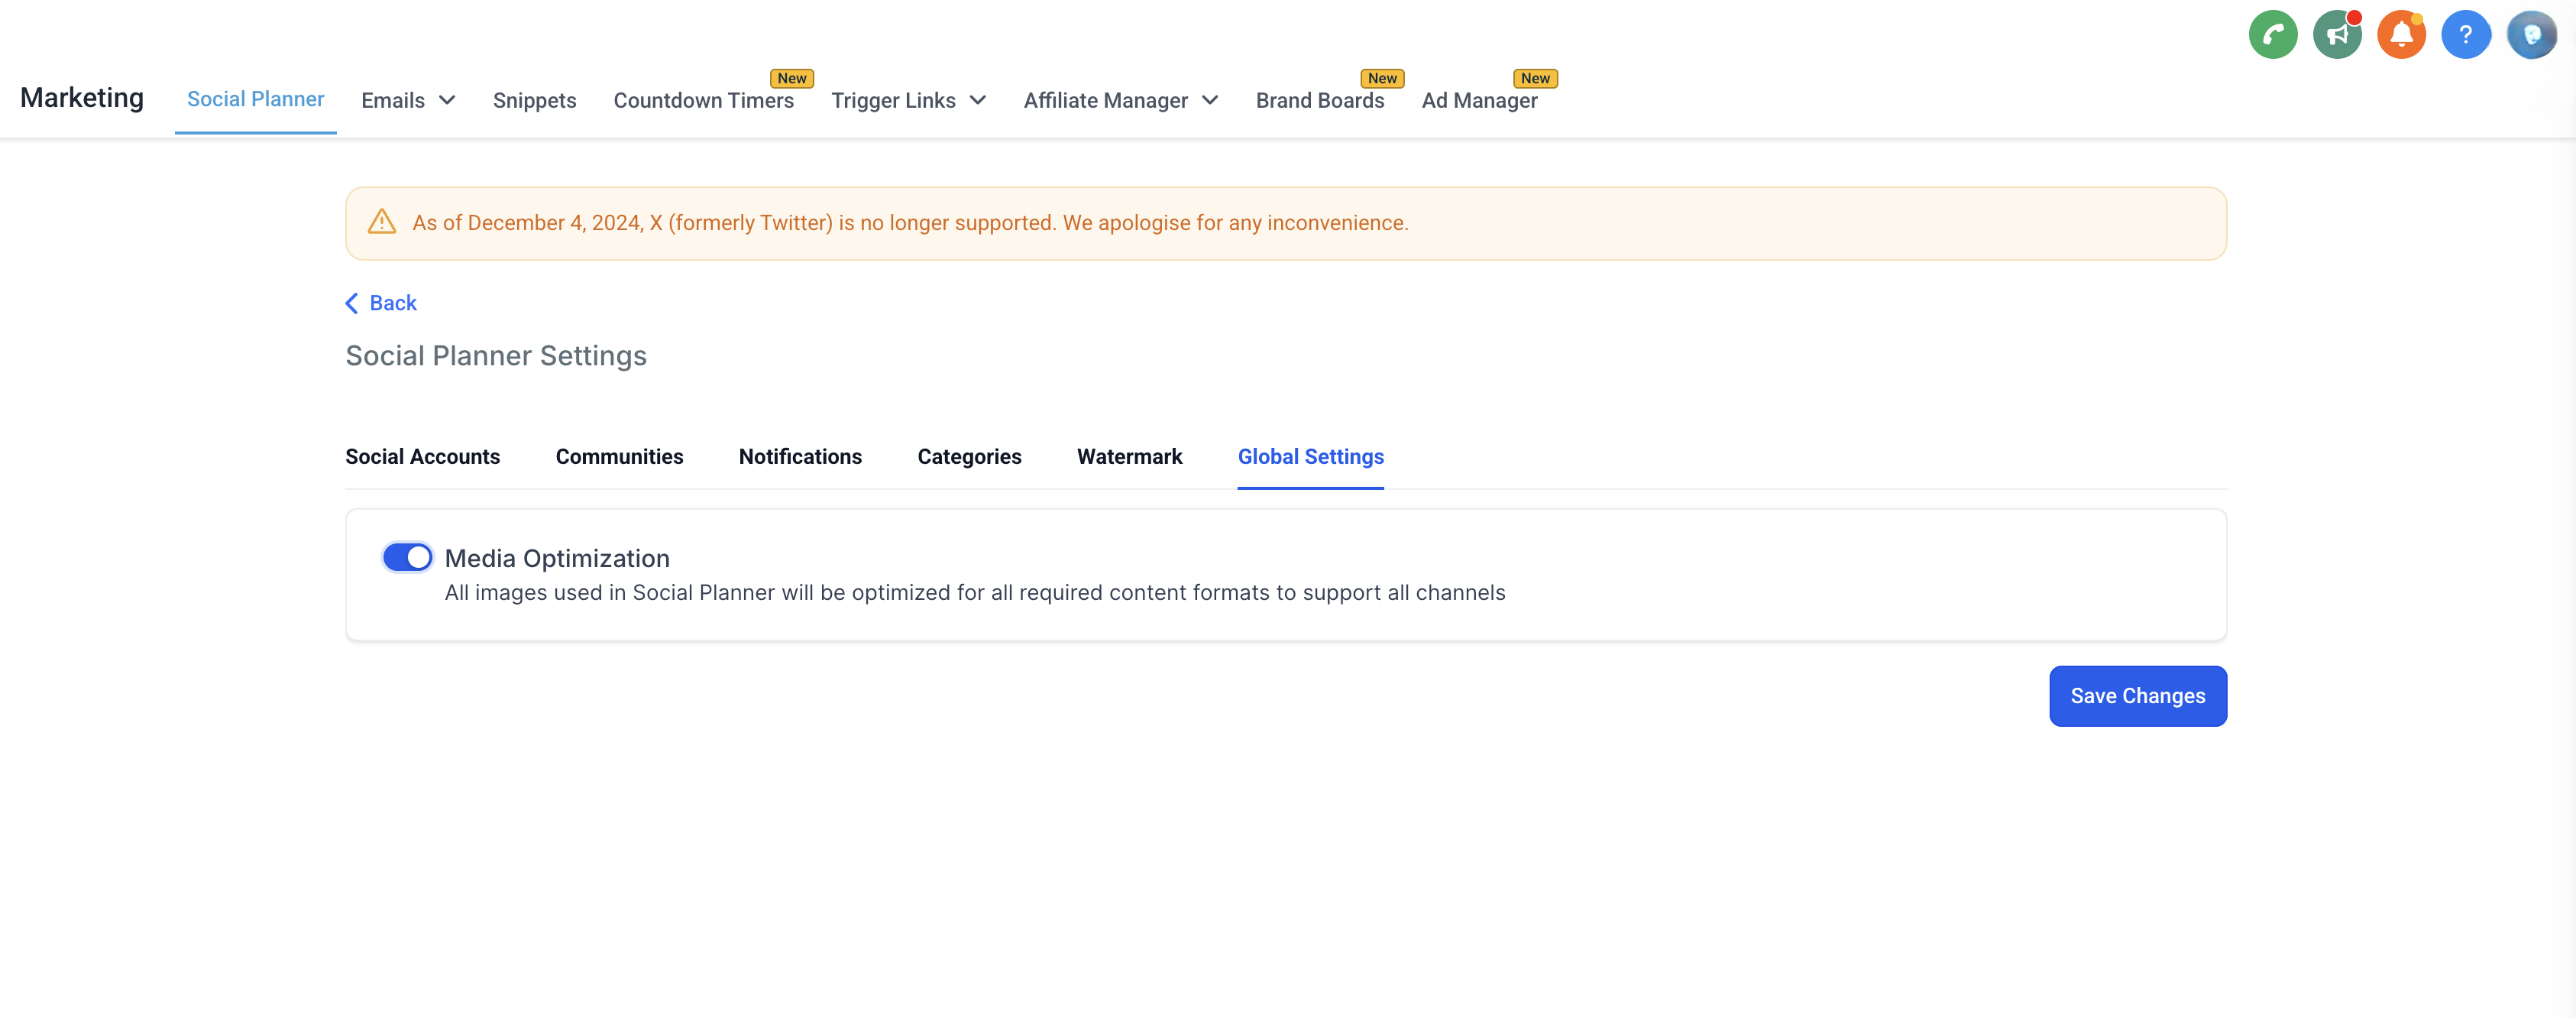Viewport: 2576px width, 1018px height.
Task: Click the blue question mark help icon
Action: coord(2465,35)
